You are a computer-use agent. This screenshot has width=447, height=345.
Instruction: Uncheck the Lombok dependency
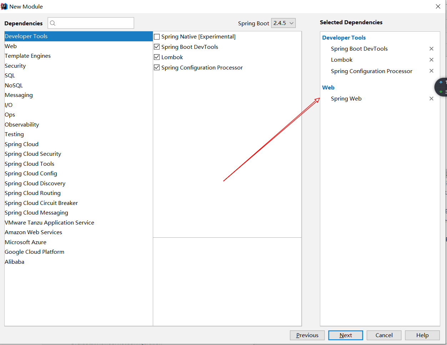point(157,57)
